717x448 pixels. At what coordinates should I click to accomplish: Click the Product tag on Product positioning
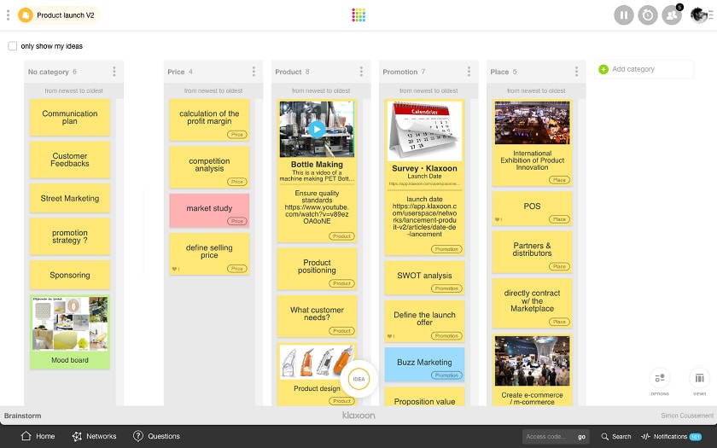pyautogui.click(x=341, y=283)
